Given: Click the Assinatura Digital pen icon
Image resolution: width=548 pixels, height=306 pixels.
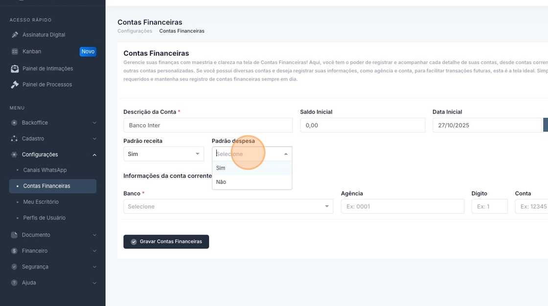Looking at the screenshot, I should pyautogui.click(x=15, y=35).
